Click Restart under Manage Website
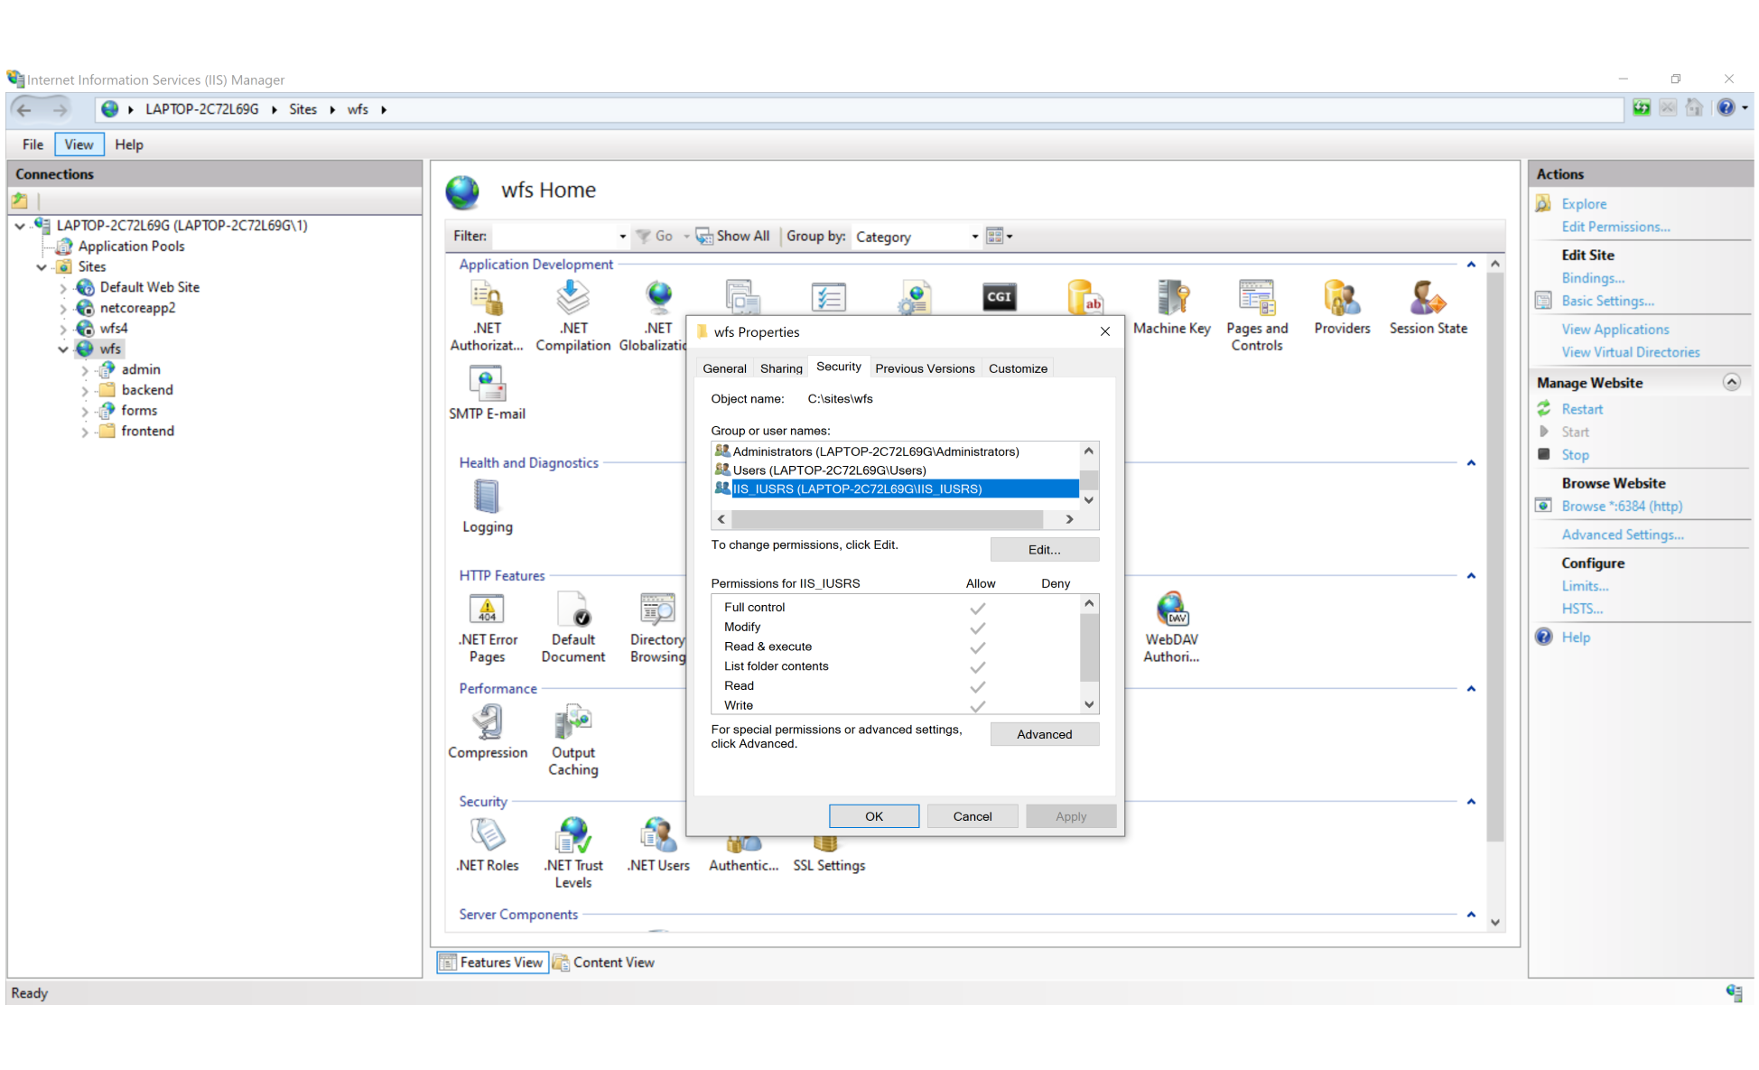1759x1070 pixels. tap(1582, 410)
